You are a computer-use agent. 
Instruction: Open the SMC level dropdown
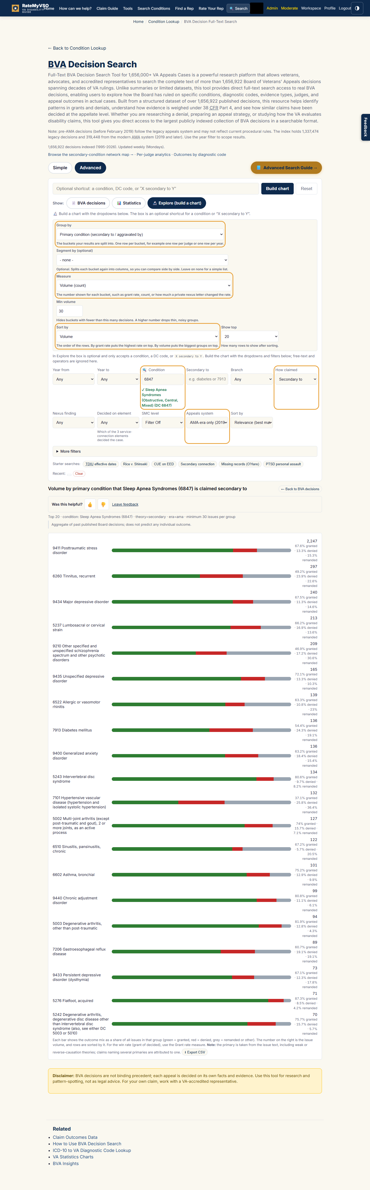[x=163, y=423]
